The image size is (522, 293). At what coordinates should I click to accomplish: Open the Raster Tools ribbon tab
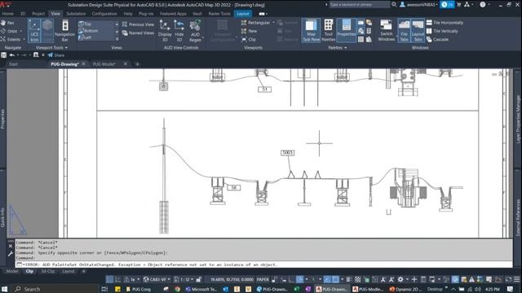click(219, 14)
